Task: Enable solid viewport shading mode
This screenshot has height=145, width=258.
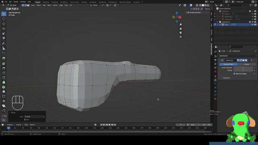Action: pos(203,5)
